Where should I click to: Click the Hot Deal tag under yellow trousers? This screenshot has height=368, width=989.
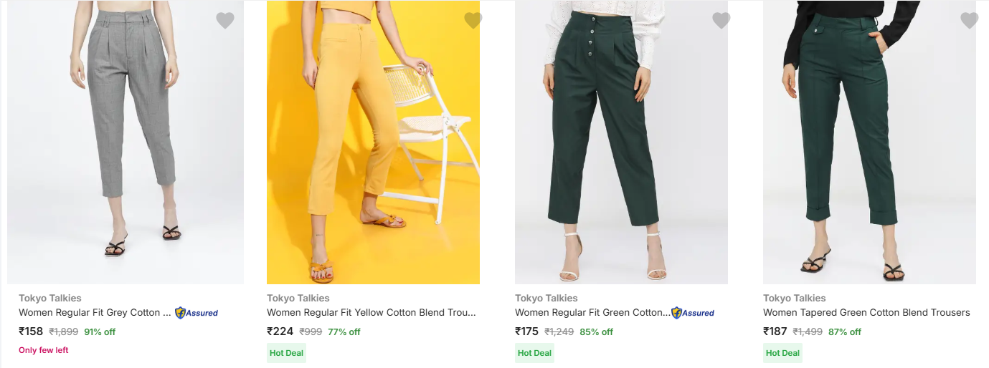tap(286, 353)
